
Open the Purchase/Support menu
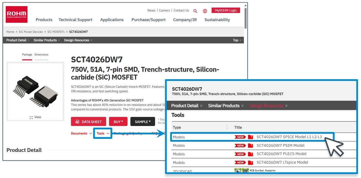point(149,20)
